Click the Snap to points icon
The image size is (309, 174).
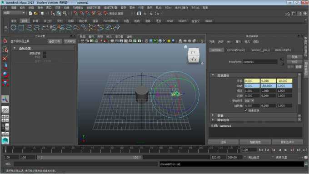click(88, 13)
